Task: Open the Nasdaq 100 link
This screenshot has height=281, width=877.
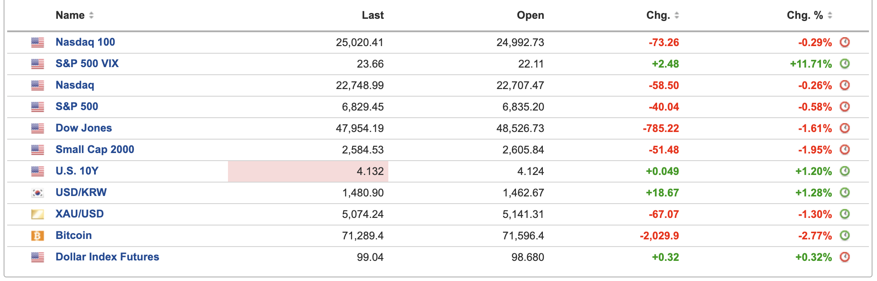Action: point(85,42)
